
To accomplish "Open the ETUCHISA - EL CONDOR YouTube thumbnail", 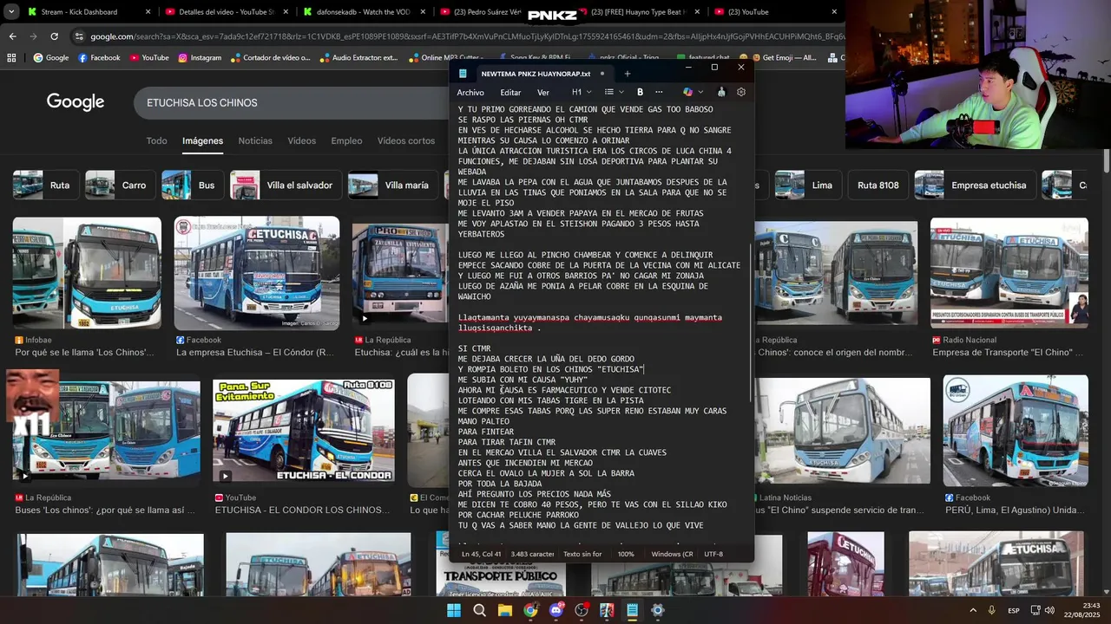I will pyautogui.click(x=304, y=431).
